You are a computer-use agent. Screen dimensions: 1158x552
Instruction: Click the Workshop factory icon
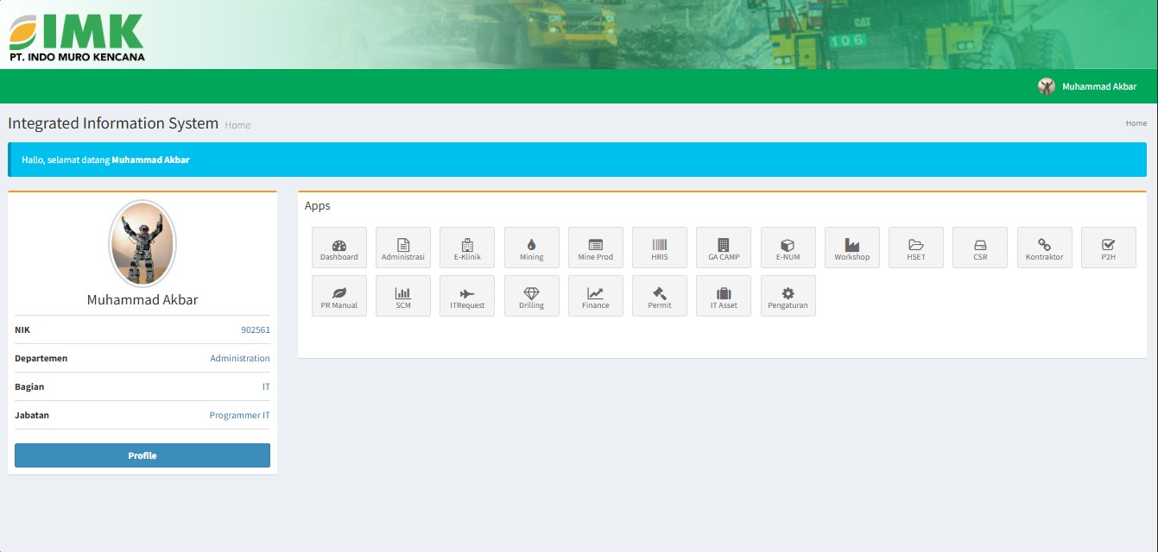pos(851,248)
